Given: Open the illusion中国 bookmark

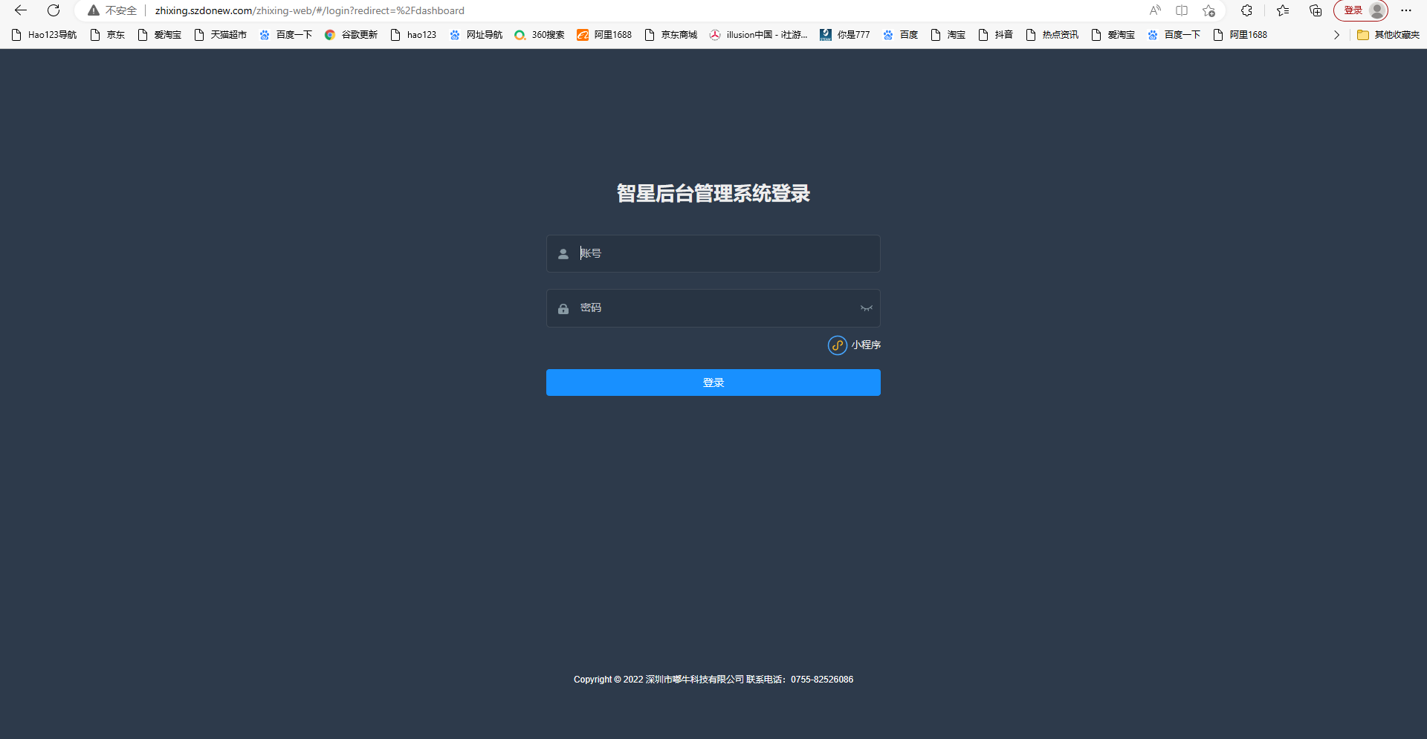Looking at the screenshot, I should click(759, 35).
